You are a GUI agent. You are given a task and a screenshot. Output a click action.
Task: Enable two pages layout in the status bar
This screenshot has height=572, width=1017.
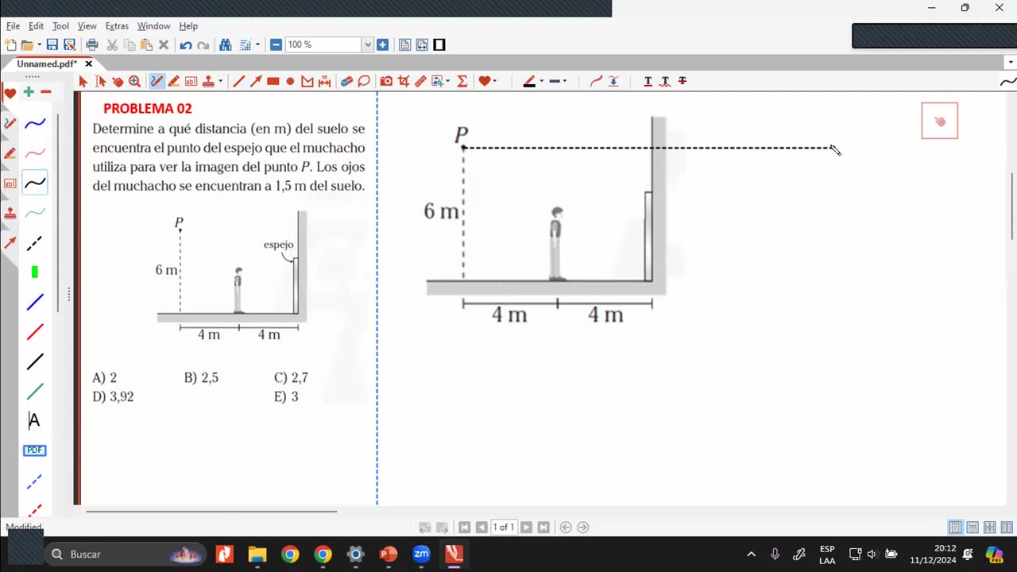coord(990,528)
